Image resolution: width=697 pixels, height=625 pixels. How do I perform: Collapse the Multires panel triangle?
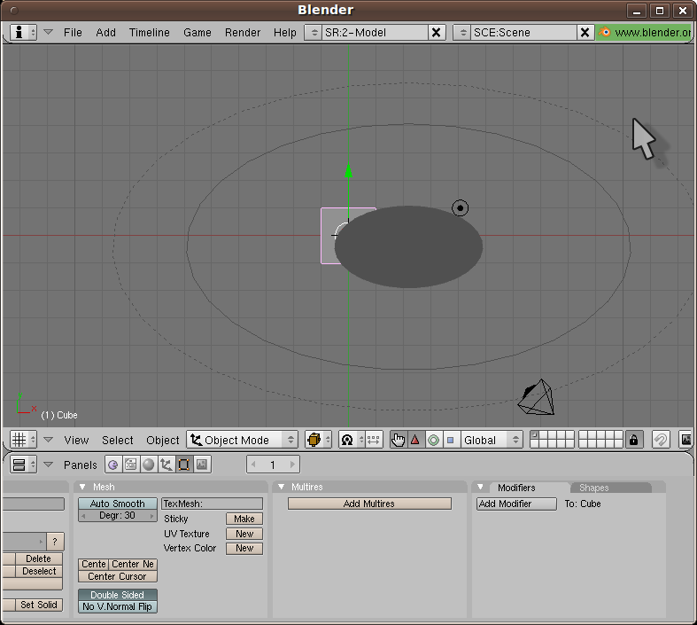(x=282, y=487)
